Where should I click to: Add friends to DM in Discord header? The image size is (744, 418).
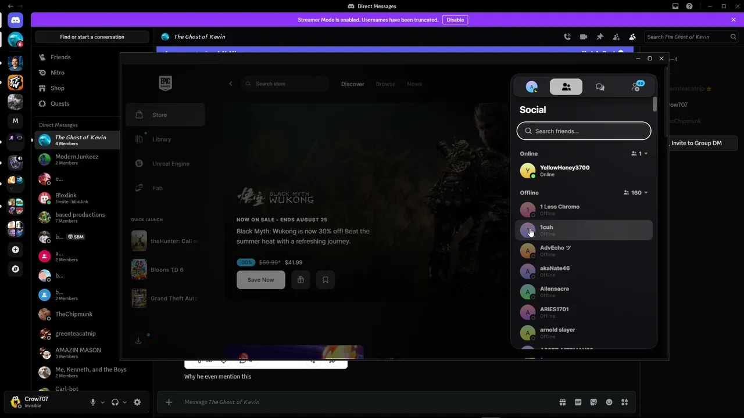click(x=616, y=37)
